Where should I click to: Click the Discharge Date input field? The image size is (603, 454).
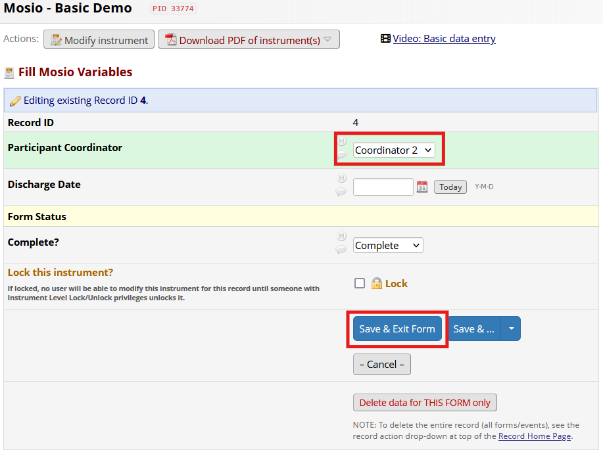383,187
